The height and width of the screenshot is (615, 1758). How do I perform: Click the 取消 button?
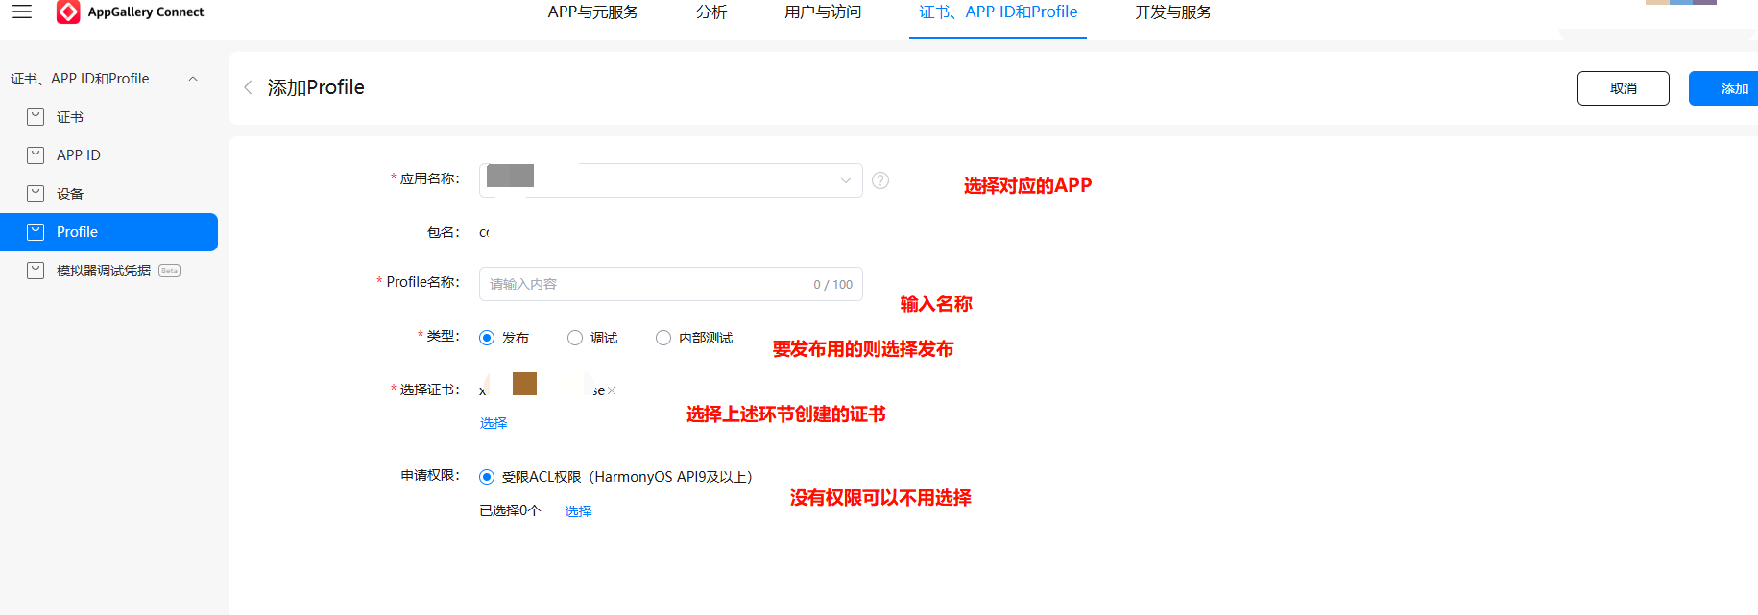pos(1623,88)
